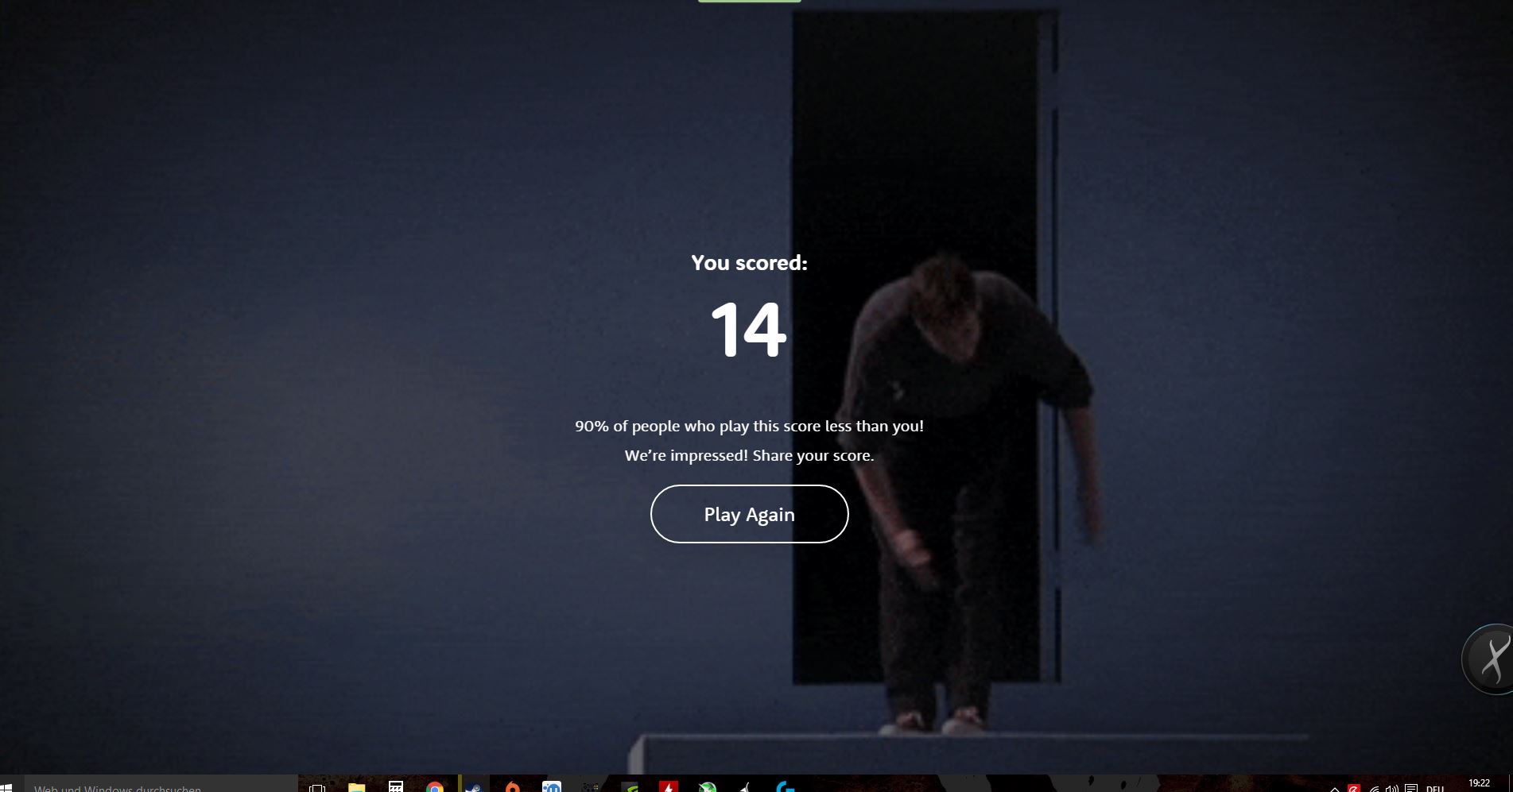Open the red antivirus tray icon
The width and height of the screenshot is (1513, 792).
(x=1354, y=788)
